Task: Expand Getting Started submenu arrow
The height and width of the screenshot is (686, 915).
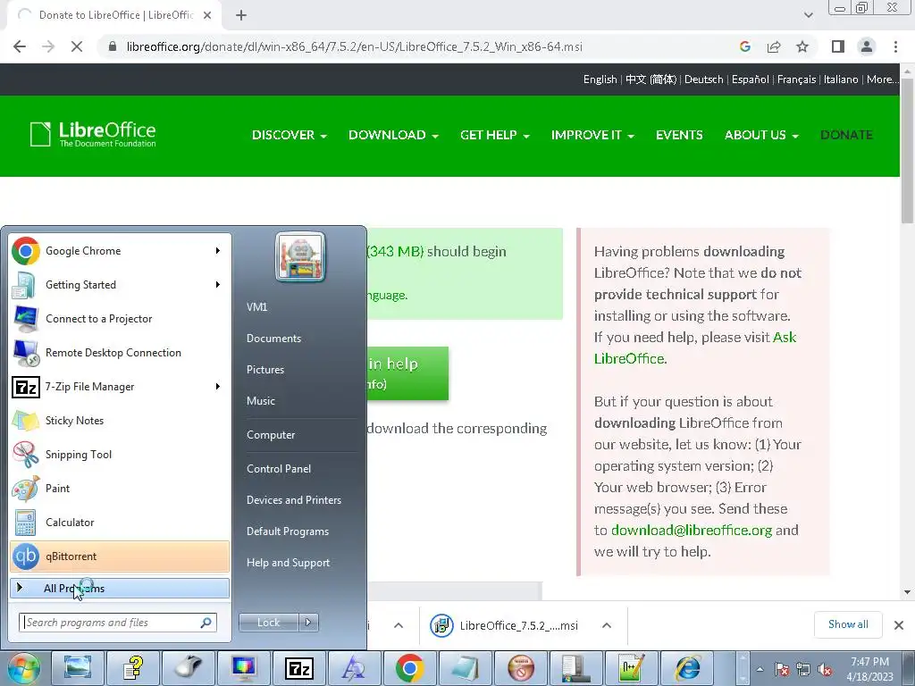Action: point(218,285)
